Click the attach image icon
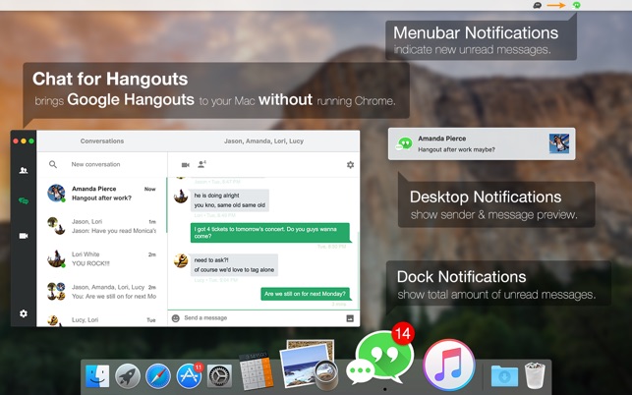Viewport: 632px width, 395px height. pyautogui.click(x=350, y=318)
